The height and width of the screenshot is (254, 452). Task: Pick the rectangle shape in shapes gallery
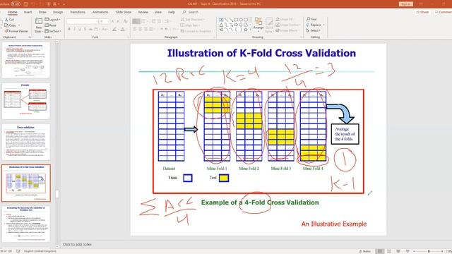[x=236, y=20]
